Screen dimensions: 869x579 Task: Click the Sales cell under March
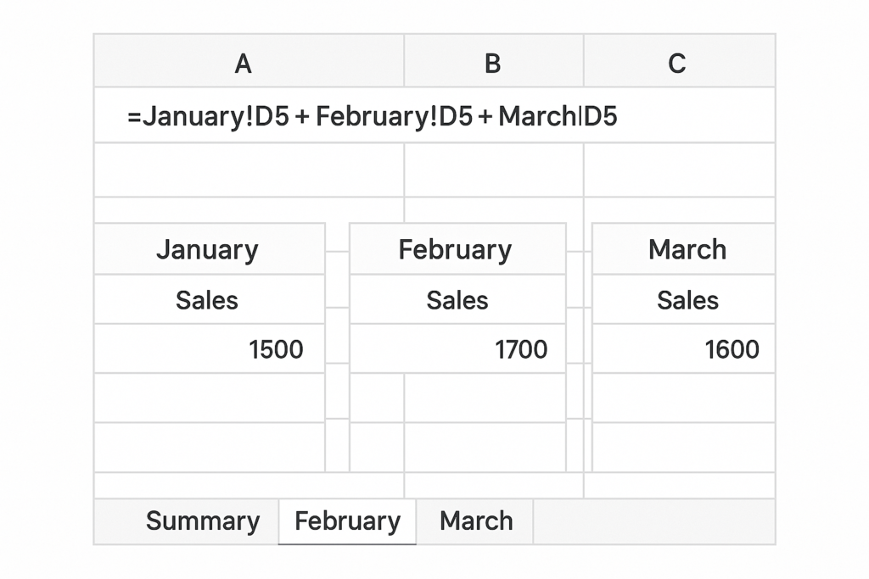pyautogui.click(x=686, y=300)
